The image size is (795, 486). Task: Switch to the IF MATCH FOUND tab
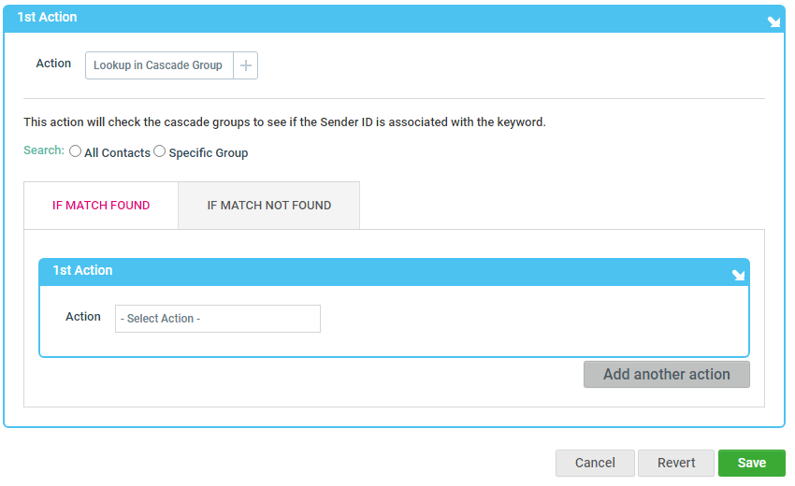(101, 206)
